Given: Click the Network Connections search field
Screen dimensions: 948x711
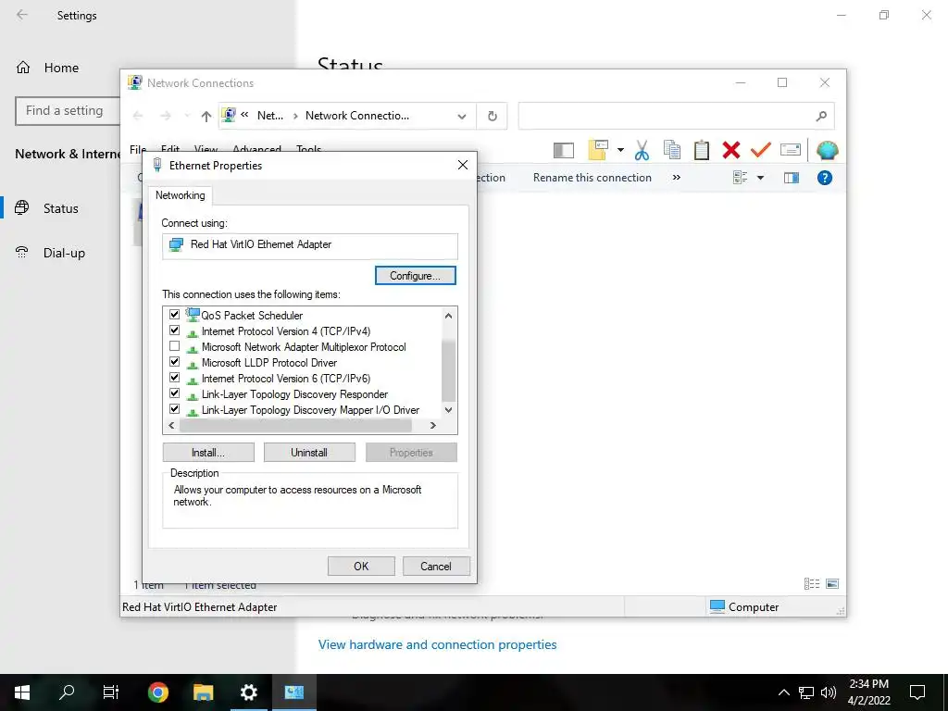Looking at the screenshot, I should click(676, 116).
